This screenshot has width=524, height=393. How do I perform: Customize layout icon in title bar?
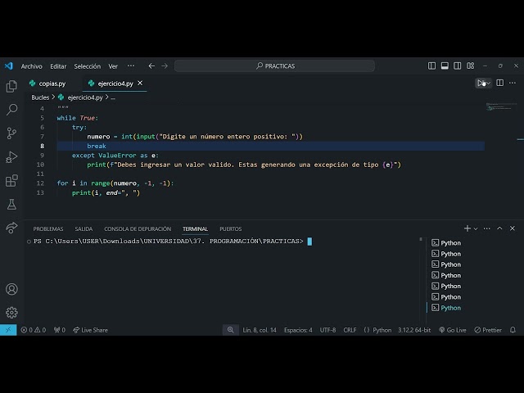click(471, 65)
